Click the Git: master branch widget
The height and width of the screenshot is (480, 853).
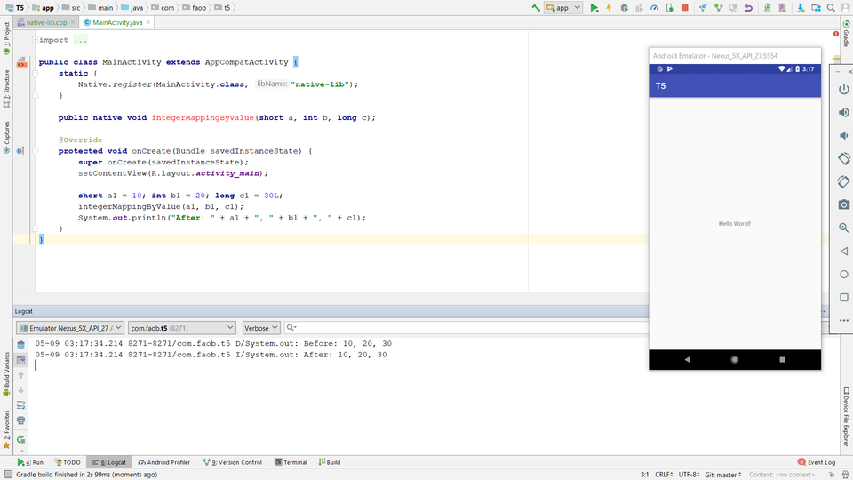(x=723, y=475)
